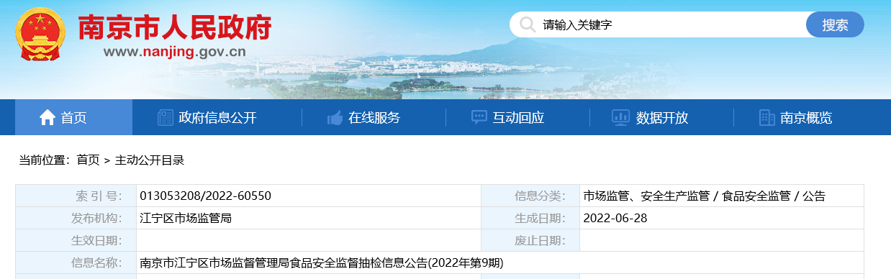Click the 信息分类 label cell
Image resolution: width=891 pixels, height=279 pixels.
(x=530, y=196)
